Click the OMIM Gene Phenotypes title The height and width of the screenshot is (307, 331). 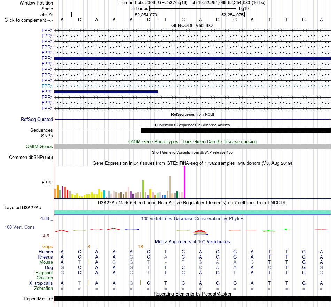[x=192, y=142]
